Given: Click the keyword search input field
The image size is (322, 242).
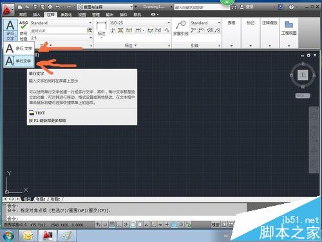Looking at the screenshot, I should 202,7.
